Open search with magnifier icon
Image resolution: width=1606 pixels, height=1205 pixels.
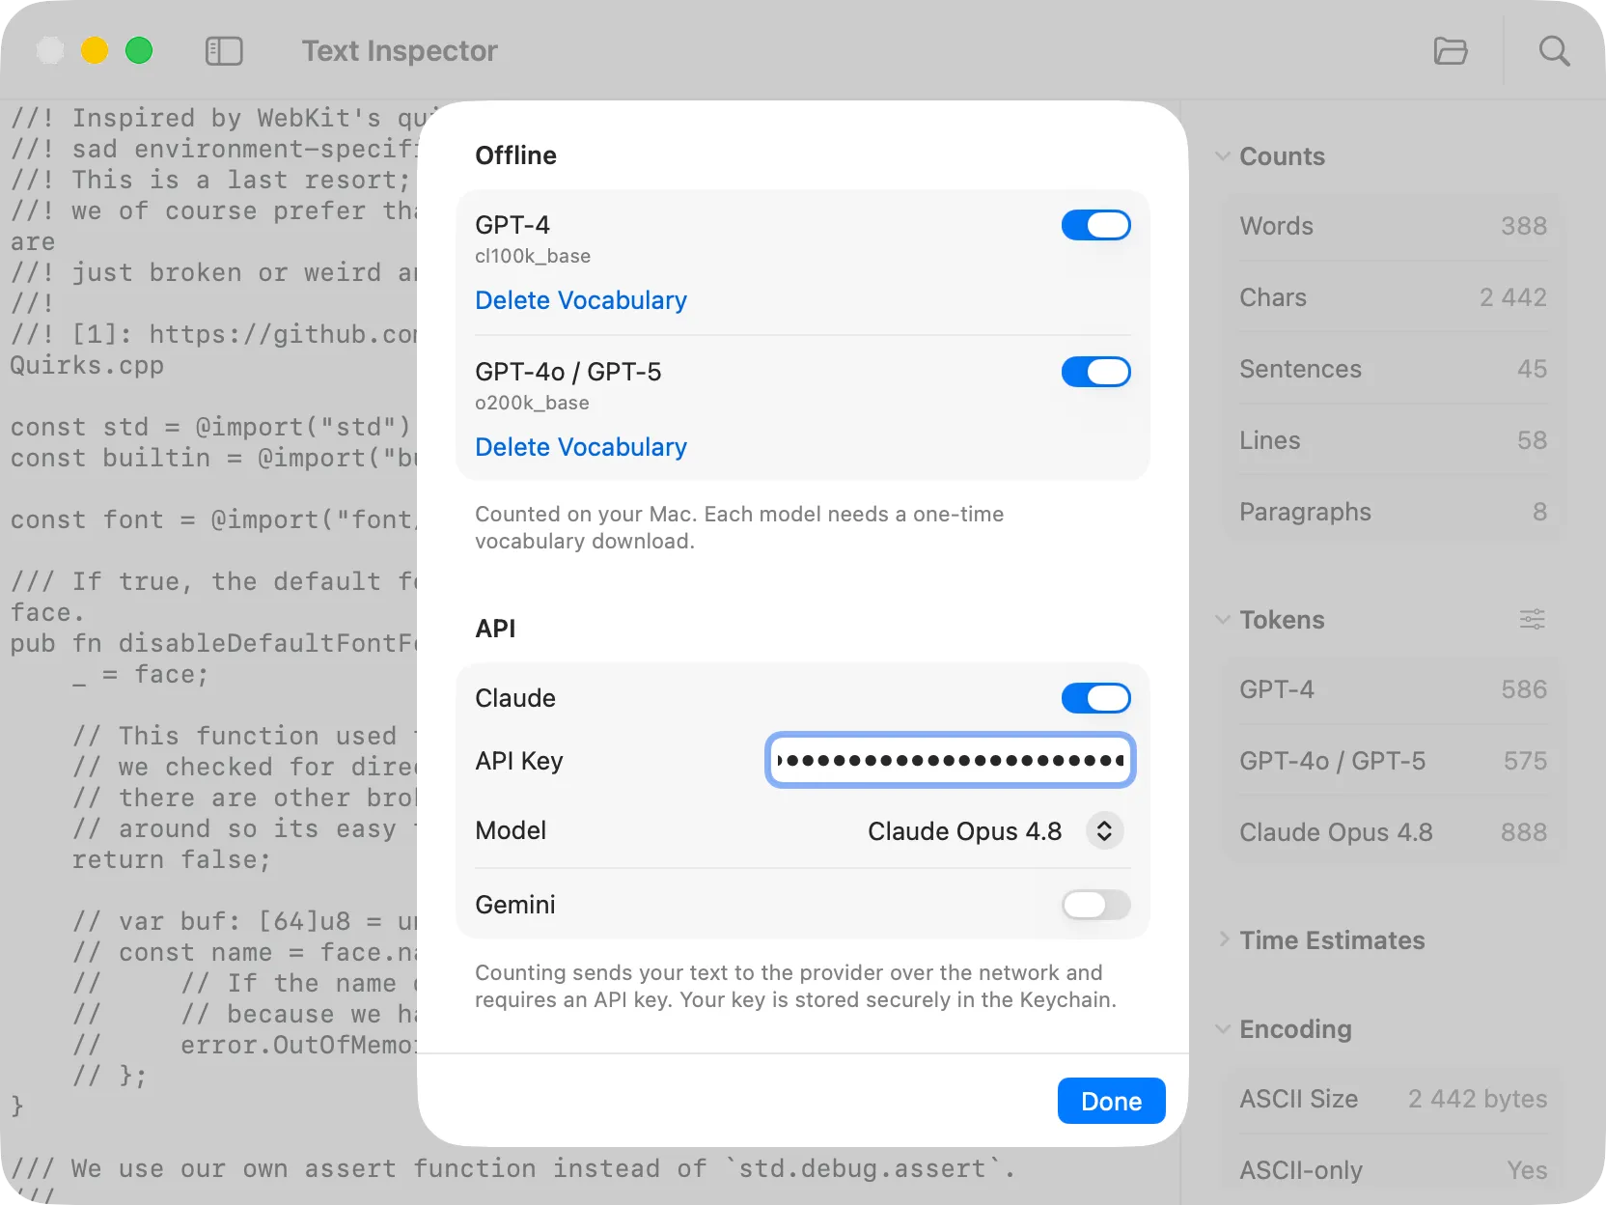(x=1554, y=50)
